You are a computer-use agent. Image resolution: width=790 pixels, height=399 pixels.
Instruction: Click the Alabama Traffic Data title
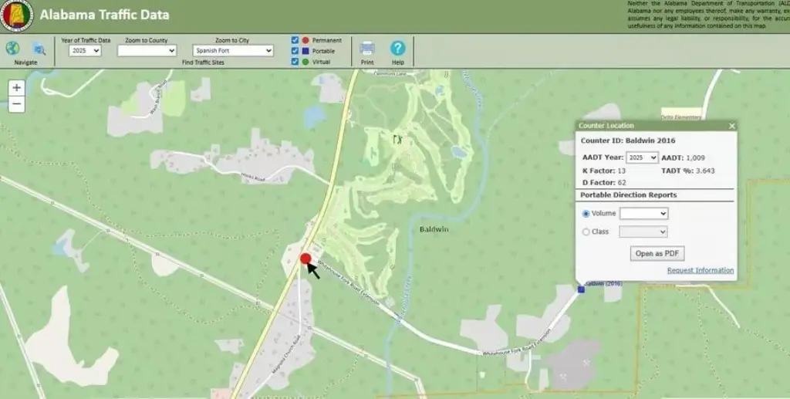[104, 15]
